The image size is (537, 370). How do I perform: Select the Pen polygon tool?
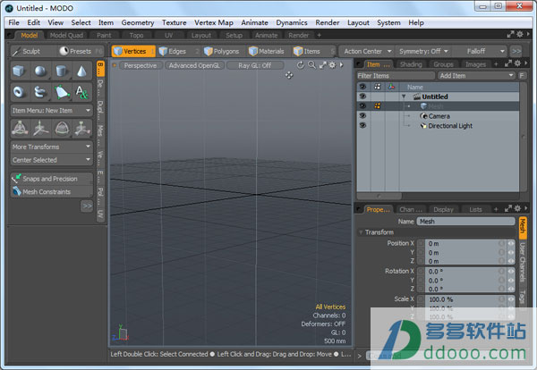[61, 92]
